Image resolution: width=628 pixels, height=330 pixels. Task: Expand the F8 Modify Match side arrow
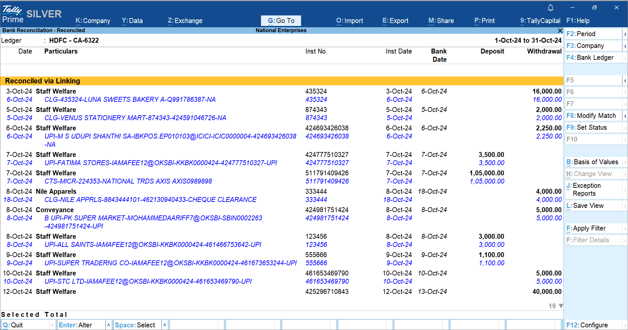[625, 116]
